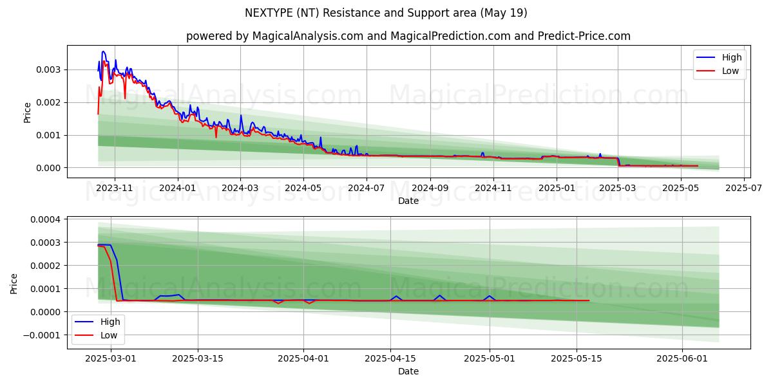This screenshot has width=773, height=386.
Task: Click the red Low line swatch in the bottom legend
Action: (x=85, y=336)
